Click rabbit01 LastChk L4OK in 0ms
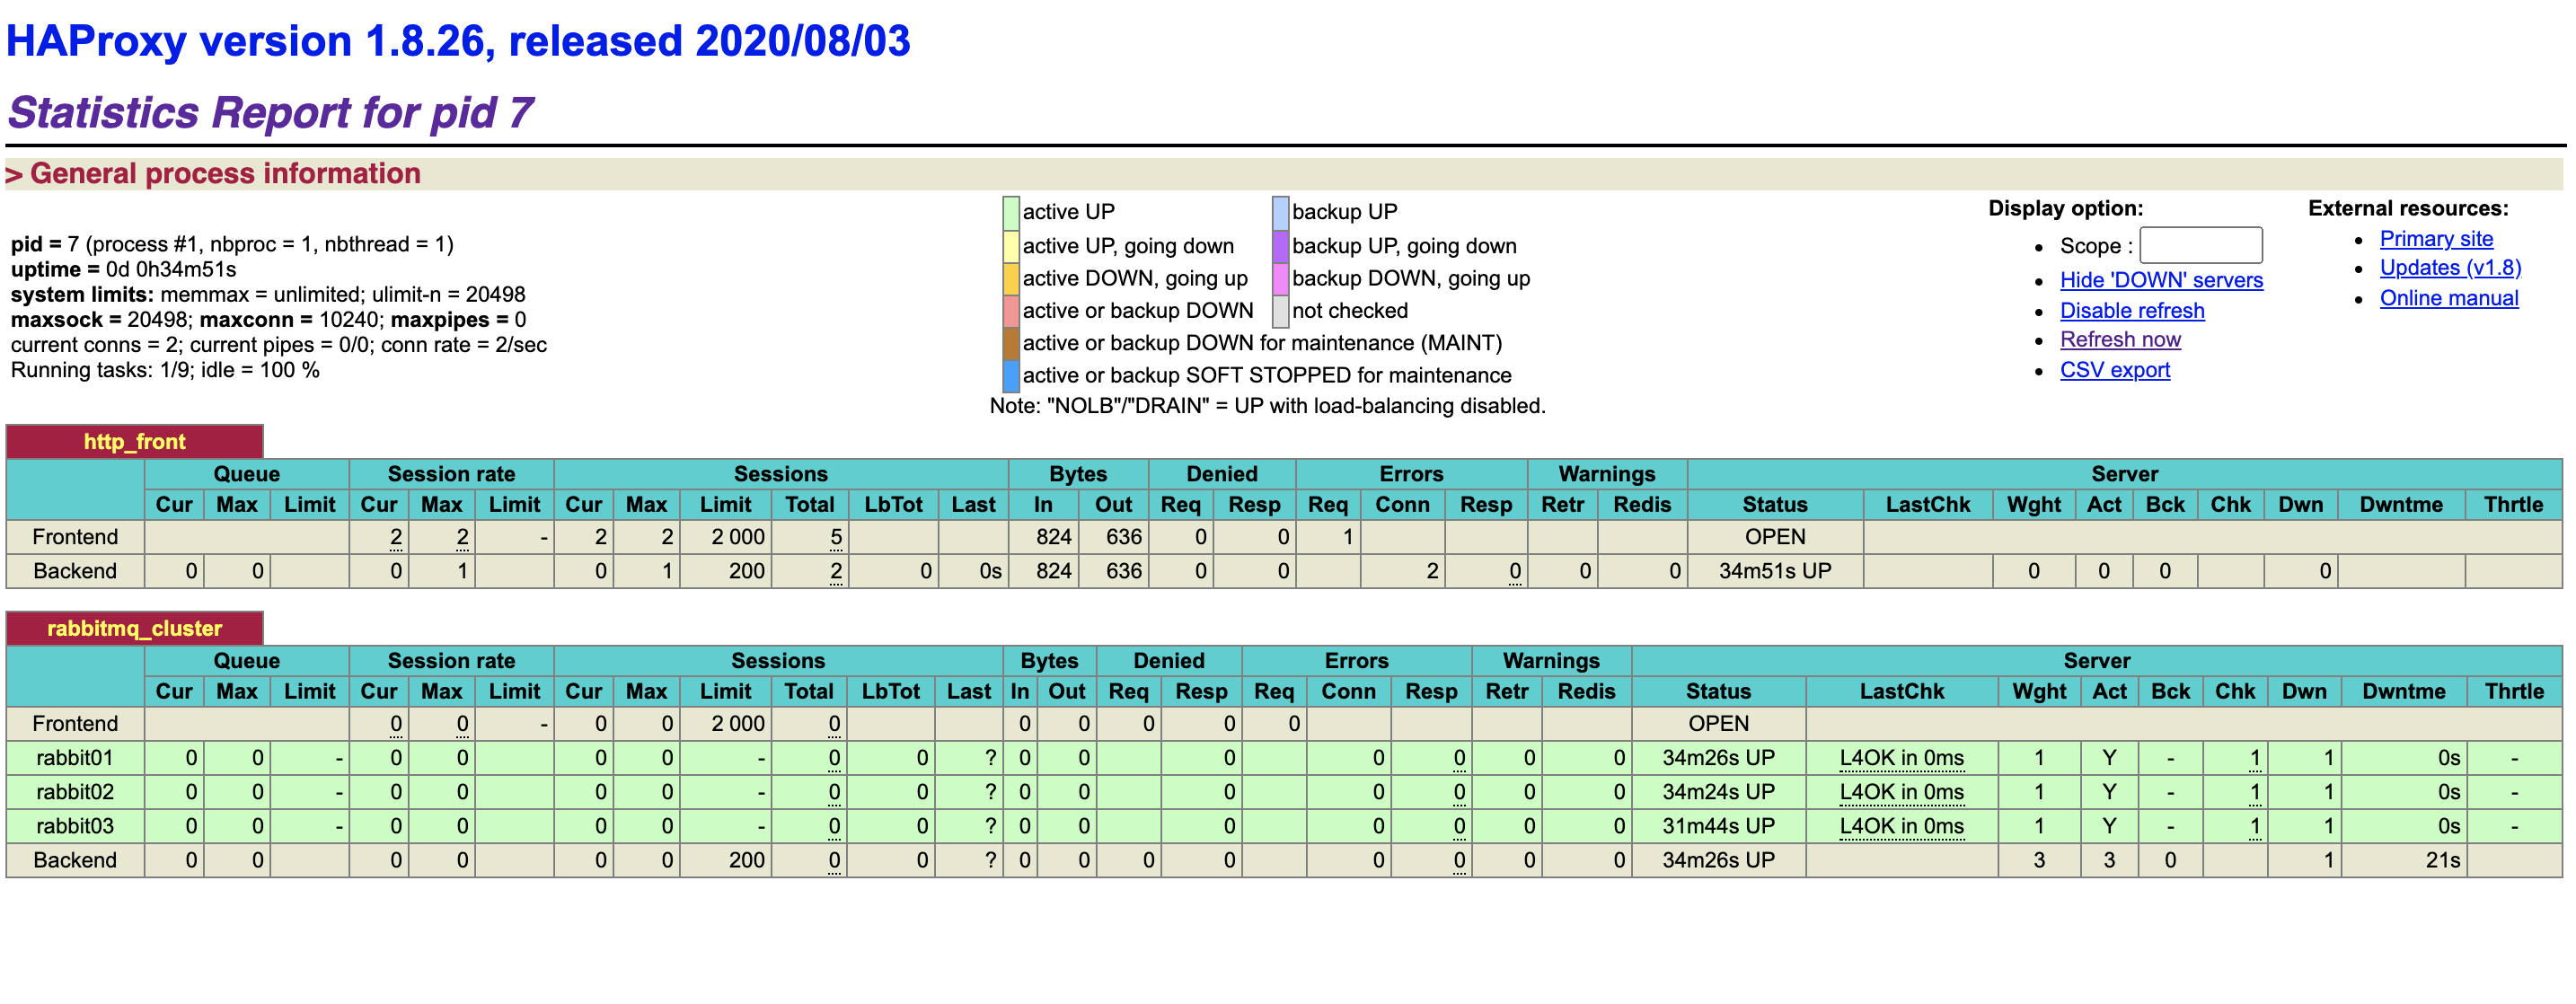This screenshot has width=2576, height=1004. pos(1901,758)
